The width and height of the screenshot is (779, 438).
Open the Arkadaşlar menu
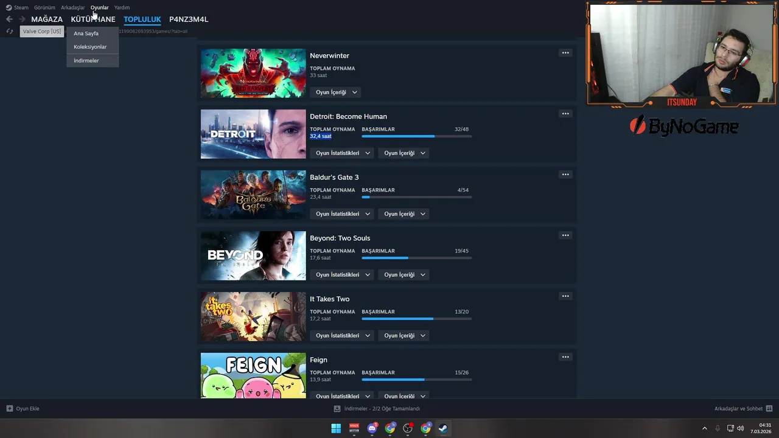click(73, 7)
